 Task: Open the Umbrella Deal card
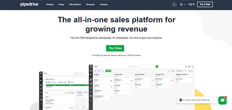[x=164, y=86]
